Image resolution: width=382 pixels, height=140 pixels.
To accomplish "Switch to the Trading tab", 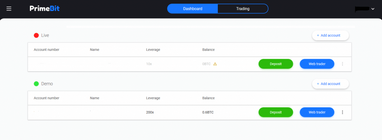I will click(243, 9).
